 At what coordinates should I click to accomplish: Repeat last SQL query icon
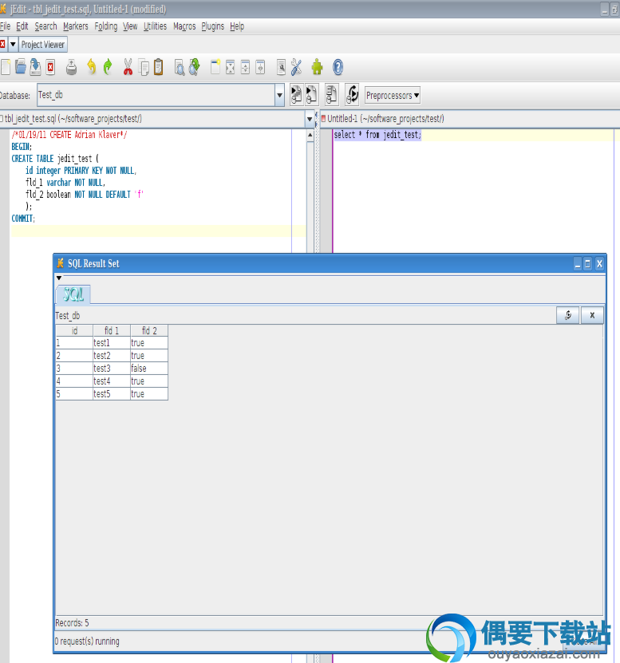(352, 95)
